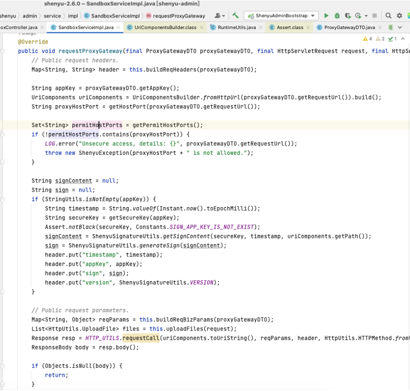Click getPermitHostPorts() call
The image size is (410, 391).
coord(166,125)
